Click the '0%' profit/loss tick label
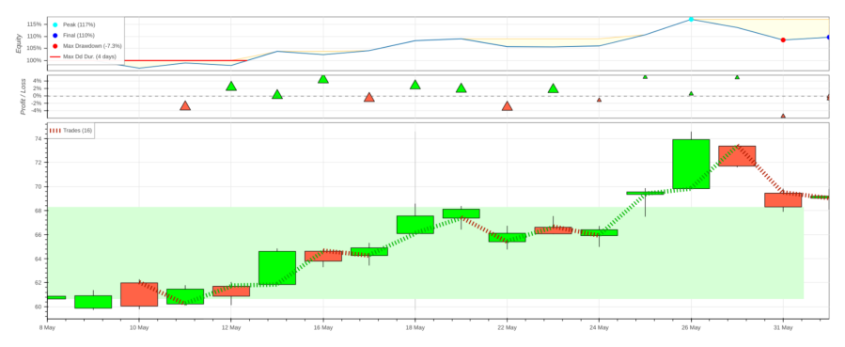The width and height of the screenshot is (845, 347). point(38,96)
